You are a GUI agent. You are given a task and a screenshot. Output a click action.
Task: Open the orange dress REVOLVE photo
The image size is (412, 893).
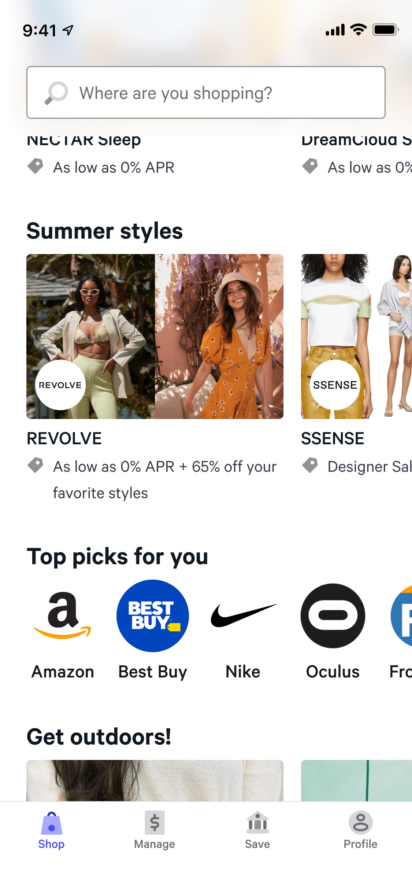click(219, 337)
